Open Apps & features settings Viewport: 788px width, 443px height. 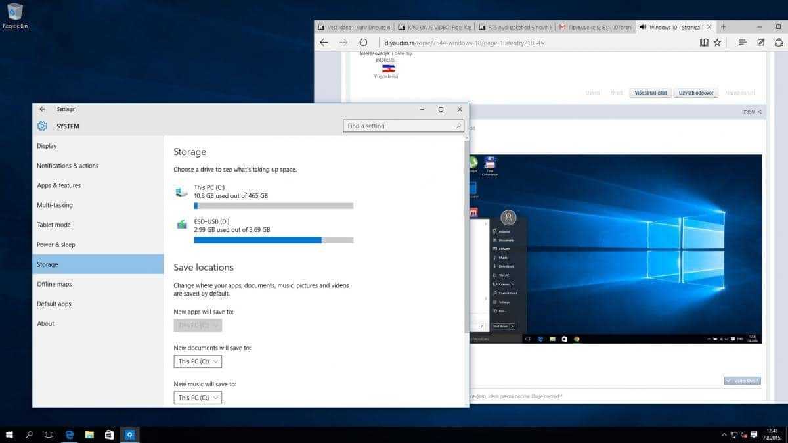point(98,185)
